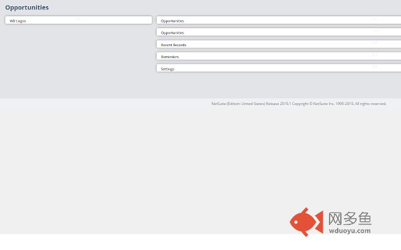Expand the Recent Records portlet
Viewport: 401px width, 250px height.
point(279,44)
